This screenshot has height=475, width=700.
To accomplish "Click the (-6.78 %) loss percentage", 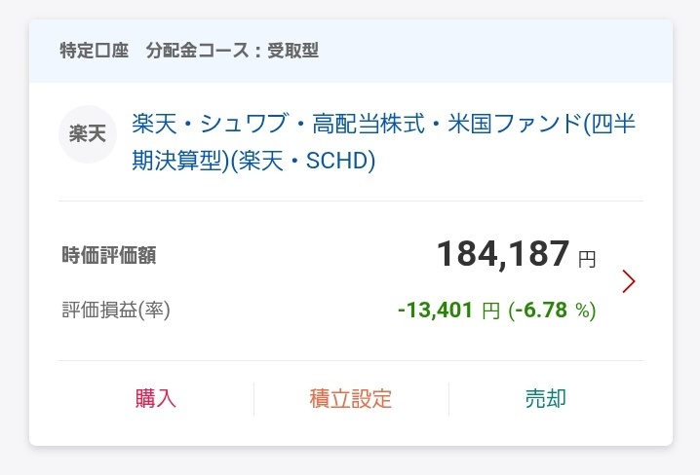I will tap(552, 311).
